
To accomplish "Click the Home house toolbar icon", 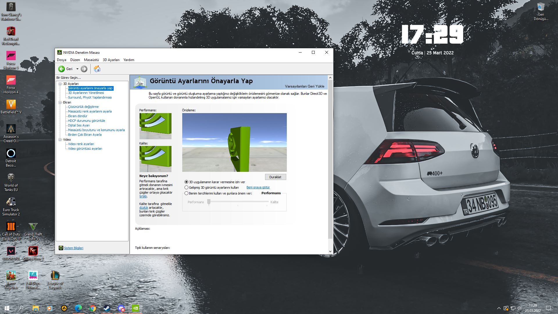I will click(x=97, y=69).
